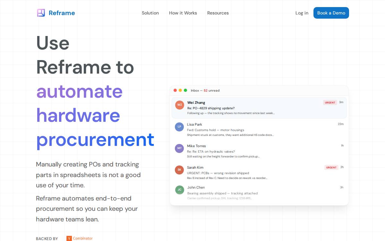Viewport: 385px width, 241px height.
Task: Open the Solution menu
Action: coord(150,13)
